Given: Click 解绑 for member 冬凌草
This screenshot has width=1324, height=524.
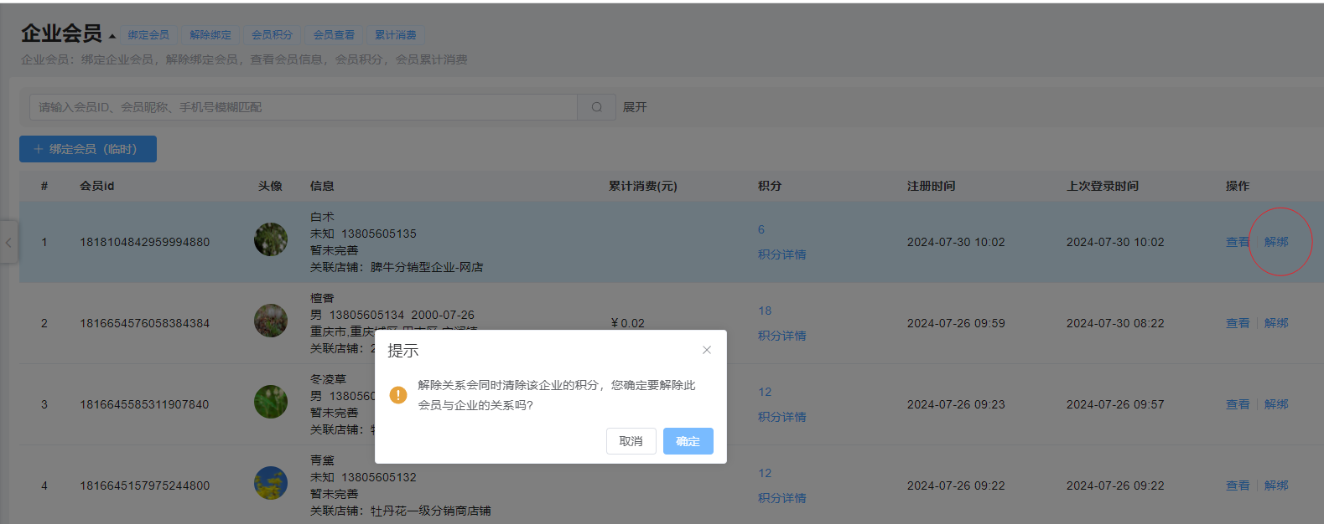Looking at the screenshot, I should [1276, 404].
